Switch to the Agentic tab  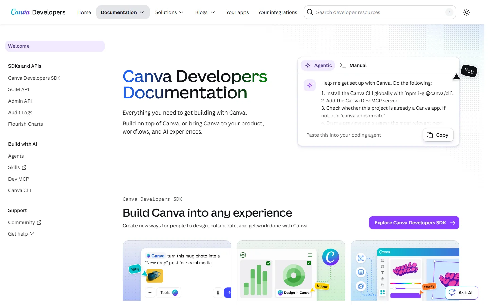click(x=318, y=65)
